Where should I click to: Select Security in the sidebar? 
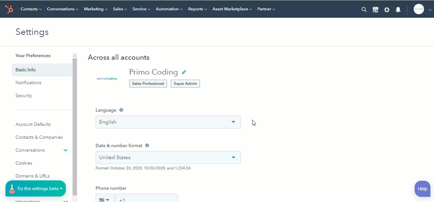[24, 96]
